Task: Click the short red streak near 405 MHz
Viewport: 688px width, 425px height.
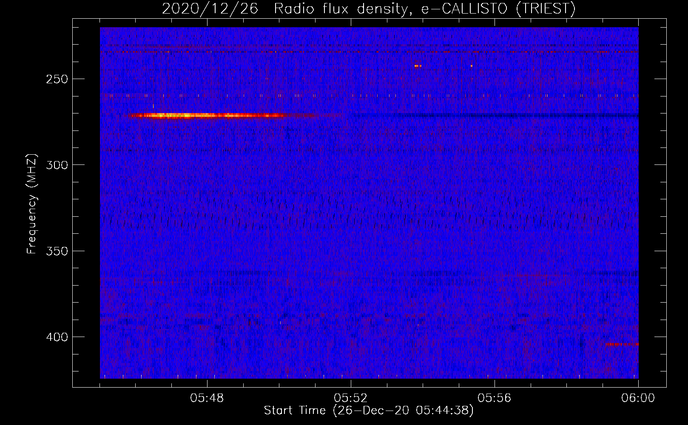Action: (x=623, y=344)
